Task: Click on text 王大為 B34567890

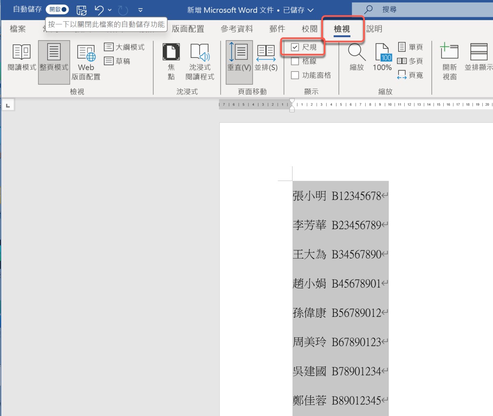Action: click(337, 254)
